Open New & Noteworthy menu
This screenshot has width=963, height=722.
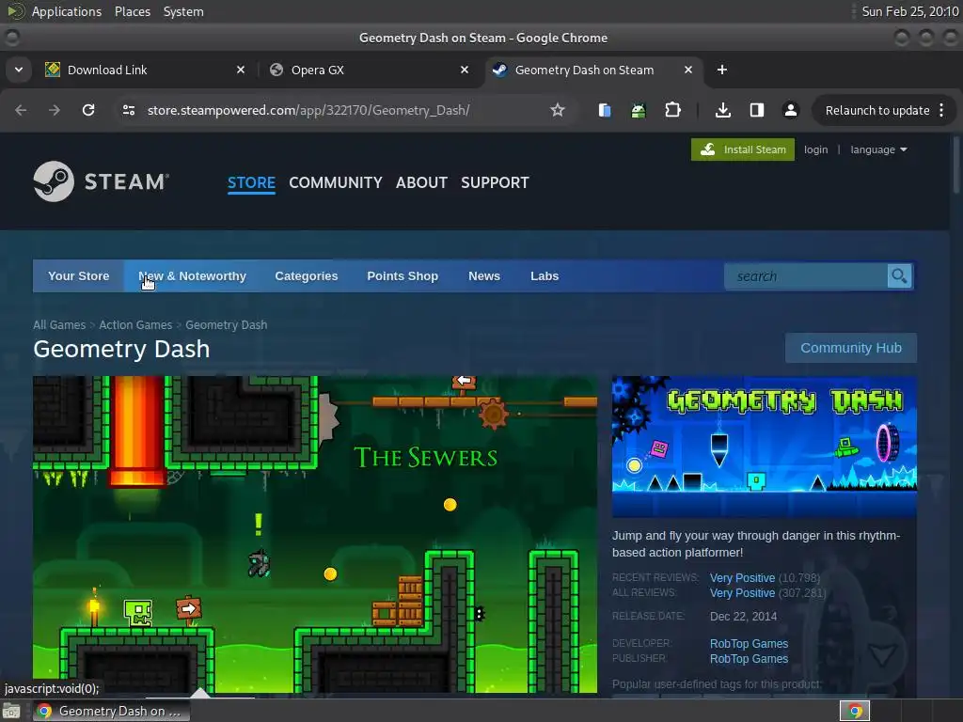click(192, 276)
